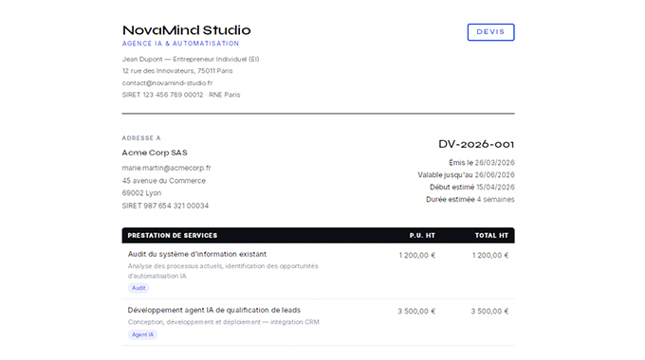Screen dimensions: 645x360
Task: Click the Audit du système d'information existant row title
Action: [197, 254]
